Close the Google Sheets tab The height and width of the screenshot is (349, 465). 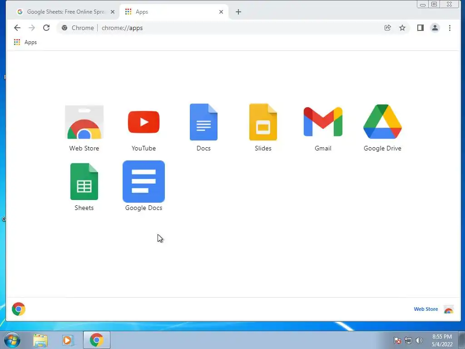click(x=113, y=12)
